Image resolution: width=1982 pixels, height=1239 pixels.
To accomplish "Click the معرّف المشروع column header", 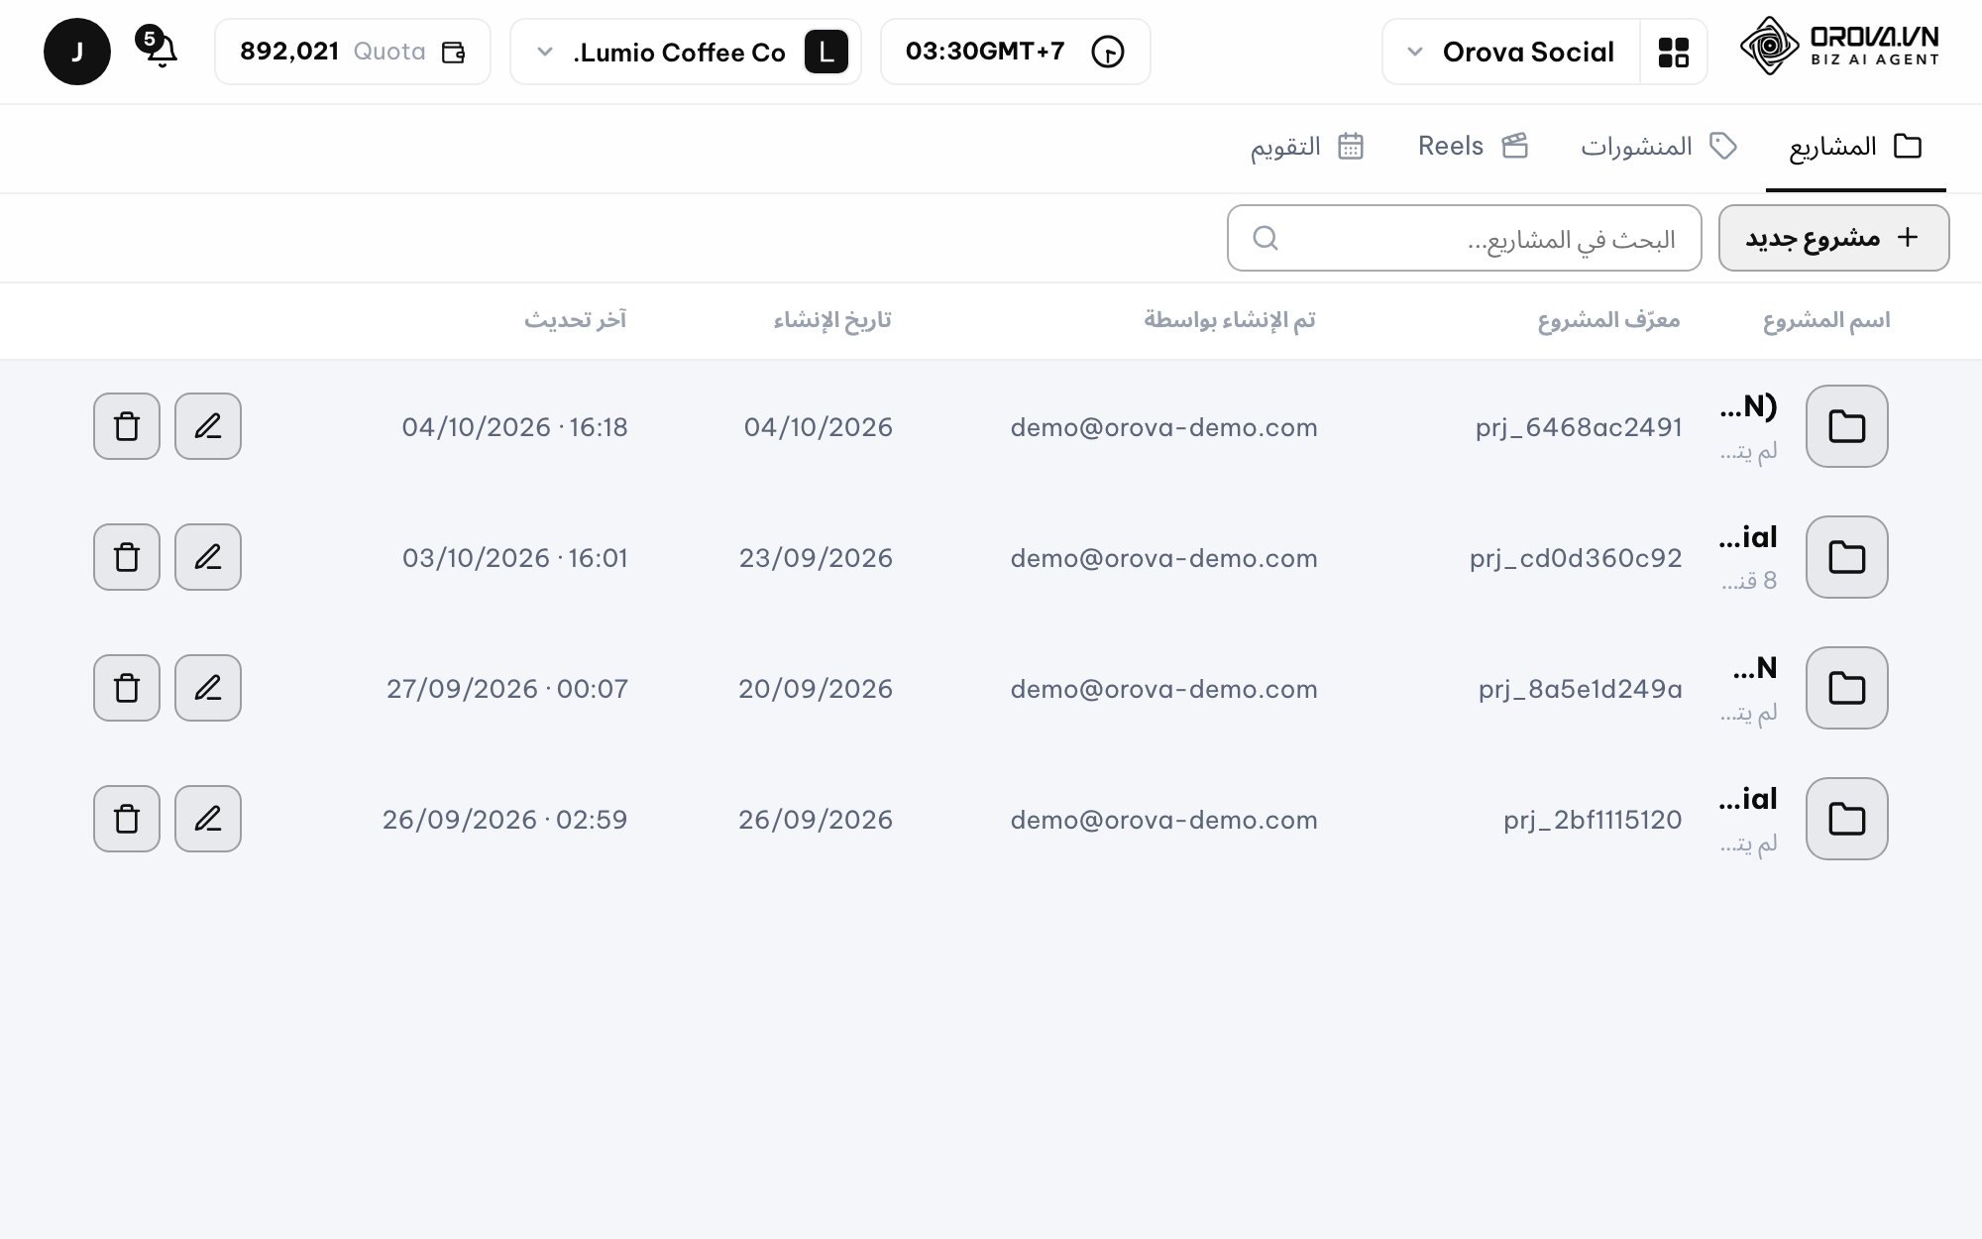I will coord(1609,320).
